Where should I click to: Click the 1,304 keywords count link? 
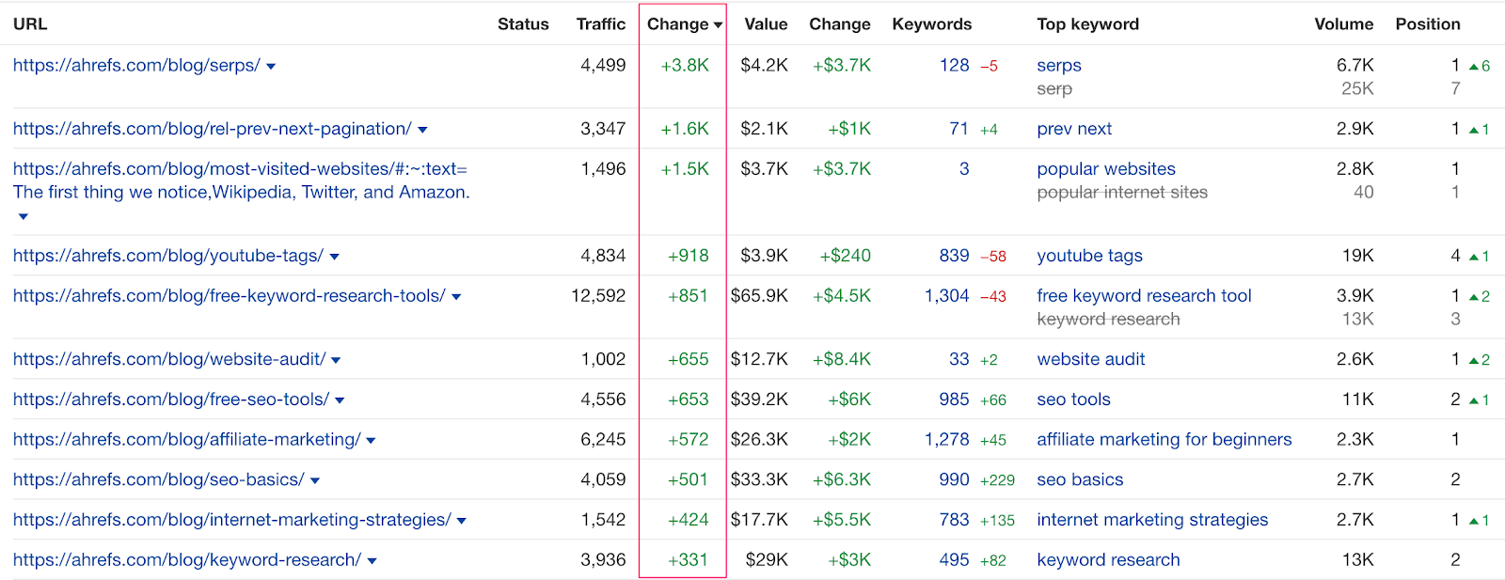point(946,295)
